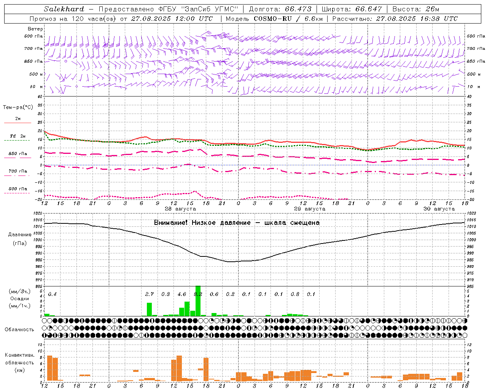Click the 0.2 precipitation total value
The width and height of the screenshot is (487, 389).
tap(230, 294)
